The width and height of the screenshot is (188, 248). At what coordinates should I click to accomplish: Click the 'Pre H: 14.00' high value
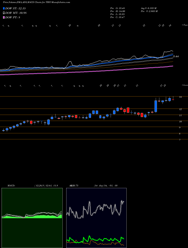(118, 11)
